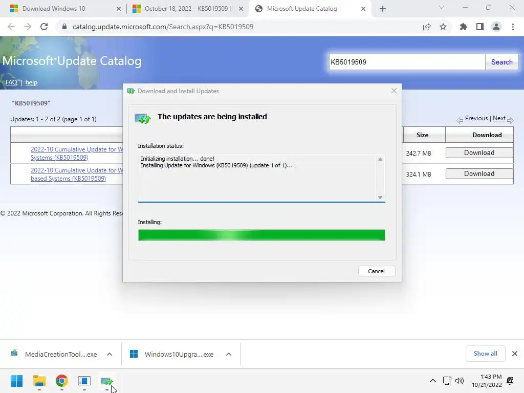Screen dimensions: 524x393
Task: Open the notification center icon
Action: pos(510,381)
